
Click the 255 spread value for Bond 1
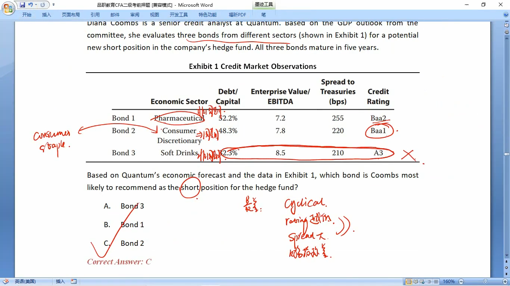pyautogui.click(x=338, y=118)
